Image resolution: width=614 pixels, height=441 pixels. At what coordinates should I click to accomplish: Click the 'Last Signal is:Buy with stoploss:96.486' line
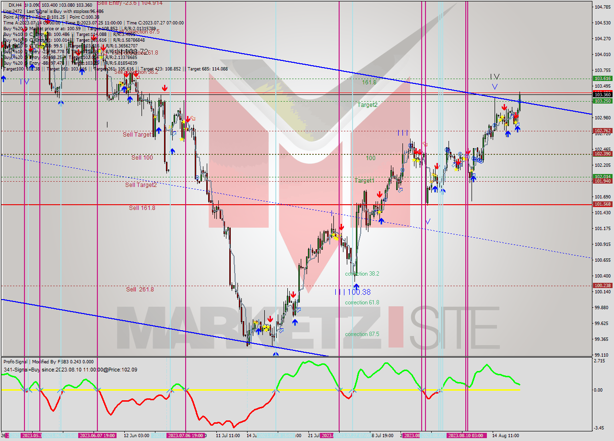(65, 11)
